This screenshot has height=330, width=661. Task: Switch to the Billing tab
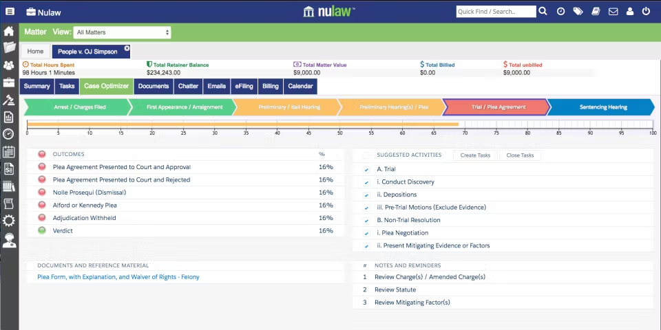pos(270,87)
